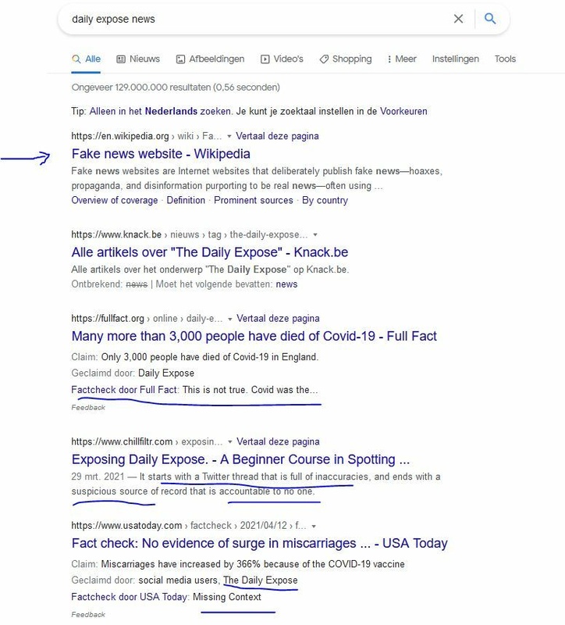Click Feedback under the USA Today result

click(88, 615)
